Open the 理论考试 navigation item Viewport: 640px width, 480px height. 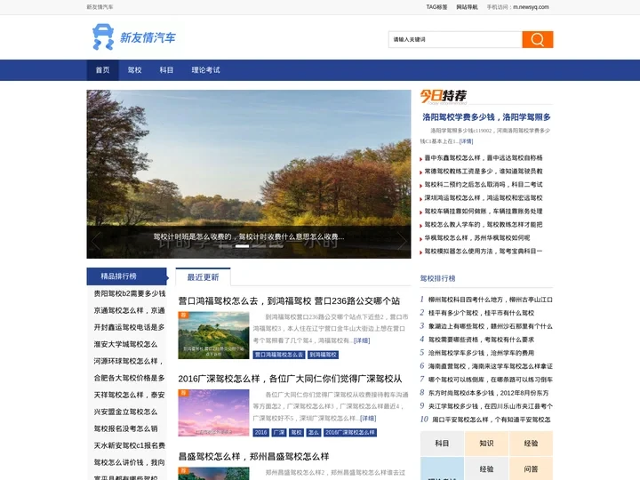tap(205, 70)
